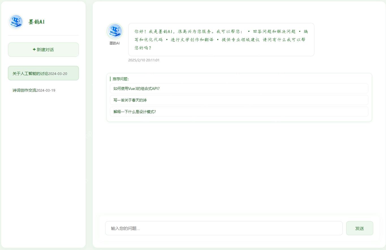Click the greeting message bubble from 墨韵AI
386x250 pixels.
tap(221, 40)
